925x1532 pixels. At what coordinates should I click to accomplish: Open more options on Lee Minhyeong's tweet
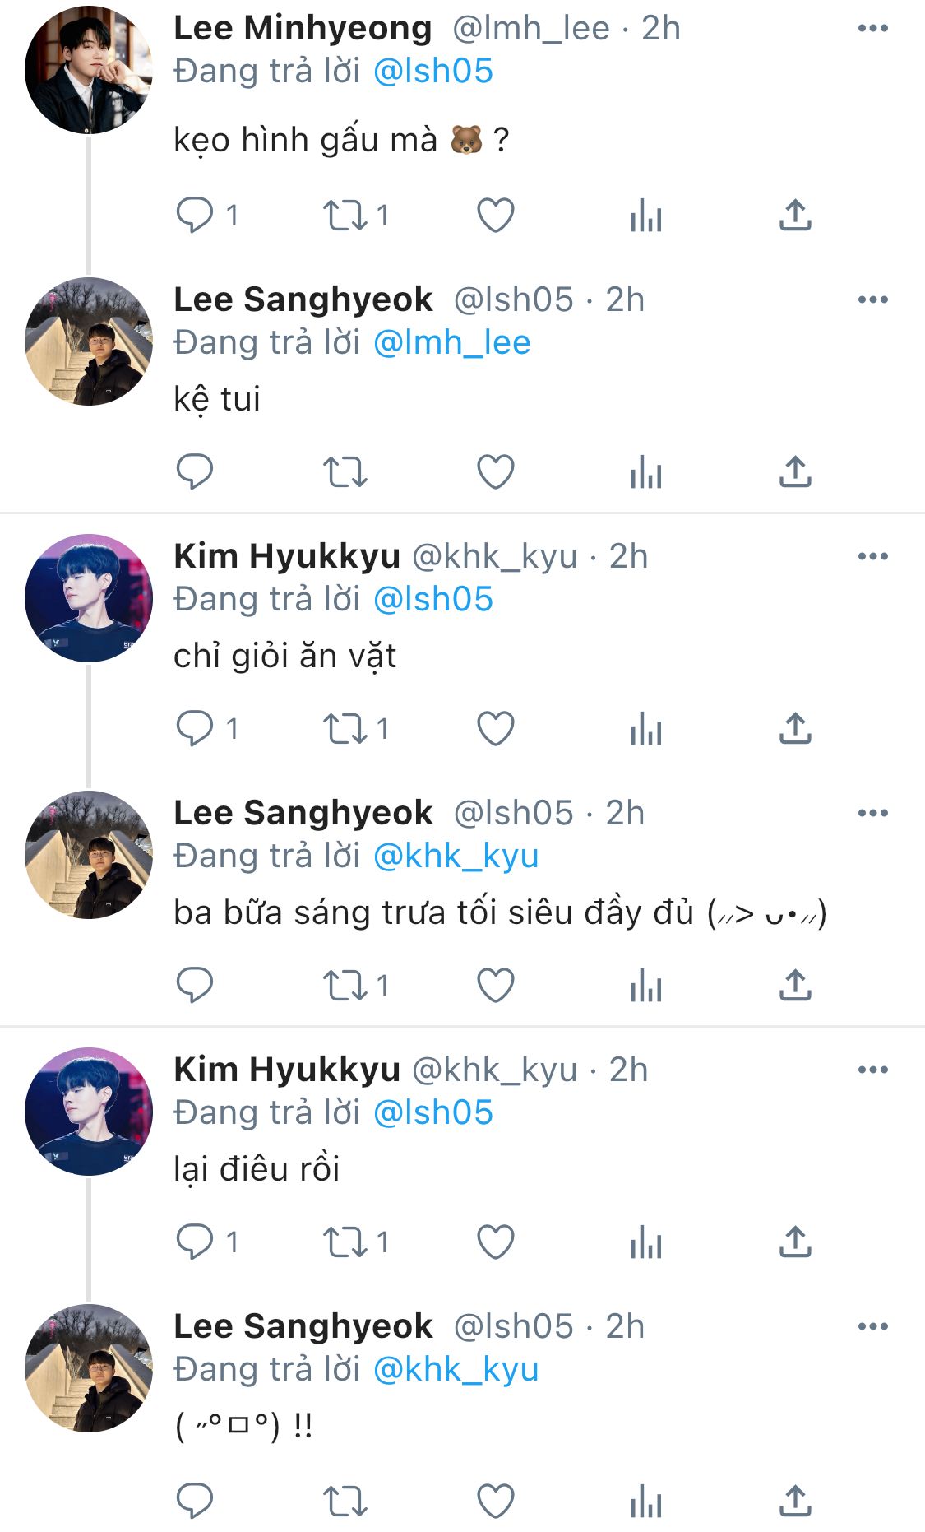(872, 29)
